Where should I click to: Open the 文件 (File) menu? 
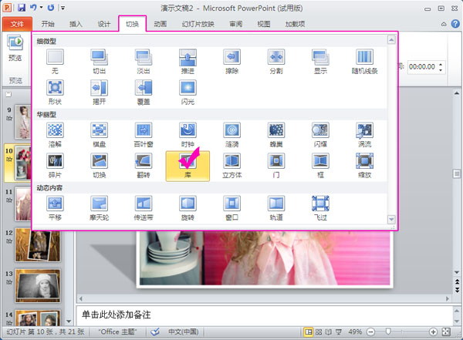pos(17,24)
